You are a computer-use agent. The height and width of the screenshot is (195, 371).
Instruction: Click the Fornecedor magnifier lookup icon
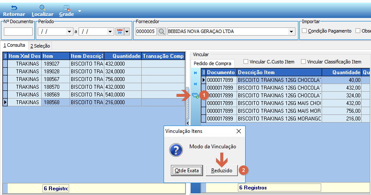click(x=162, y=31)
